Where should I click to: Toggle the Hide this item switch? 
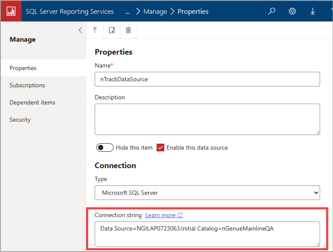tap(105, 148)
